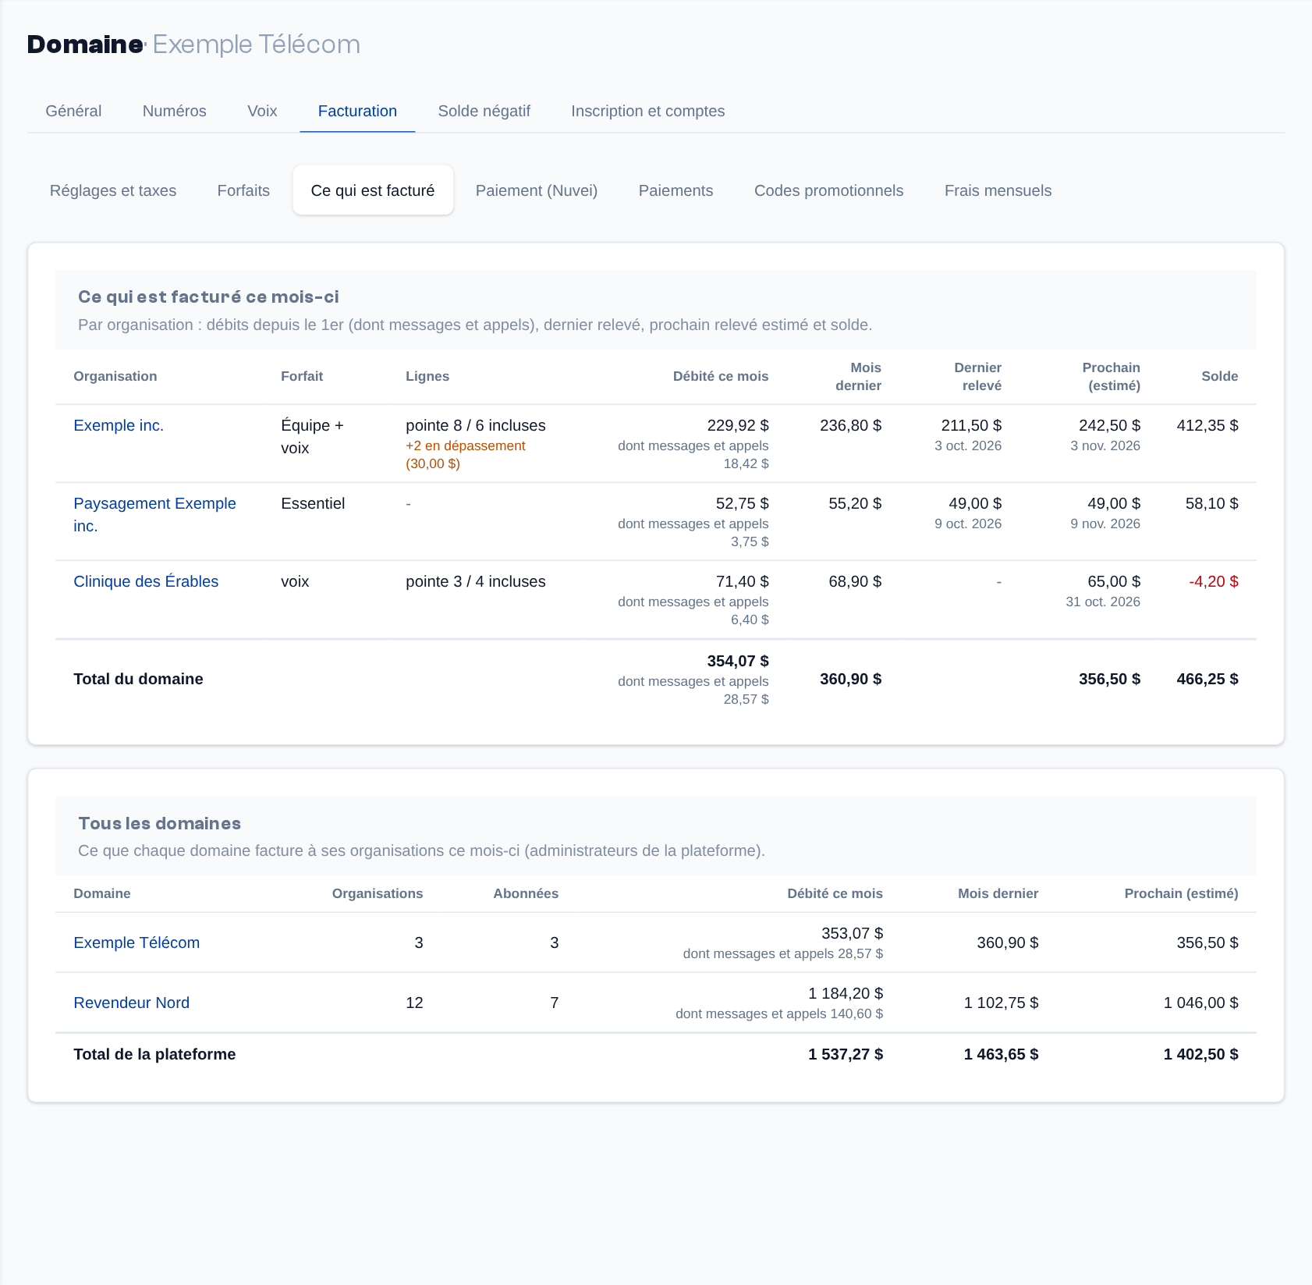Screen dimensions: 1312x1285
Task: Open the Codes promotionnels sub-tab
Action: [x=828, y=190]
